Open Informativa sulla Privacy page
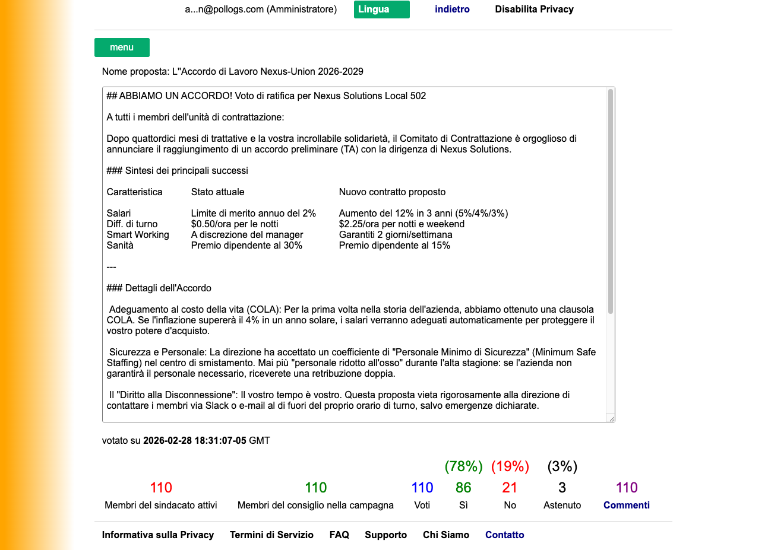 coord(158,535)
